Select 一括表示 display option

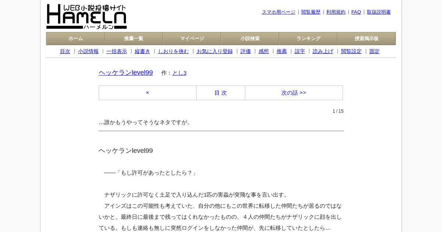click(x=117, y=52)
